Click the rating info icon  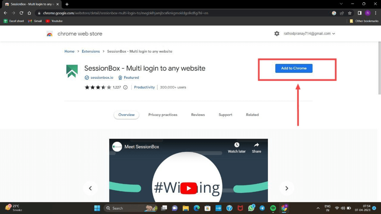click(125, 87)
